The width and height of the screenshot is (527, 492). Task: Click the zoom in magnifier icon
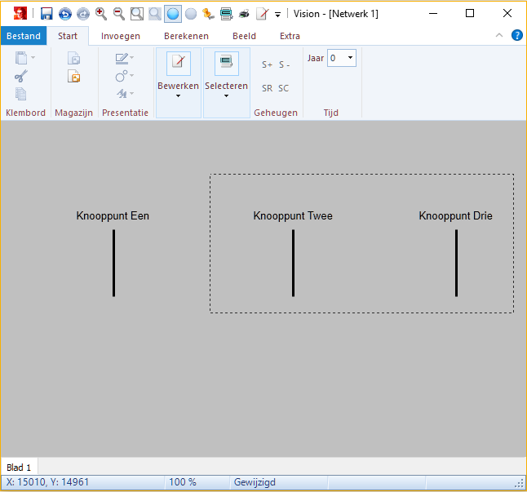[101, 13]
